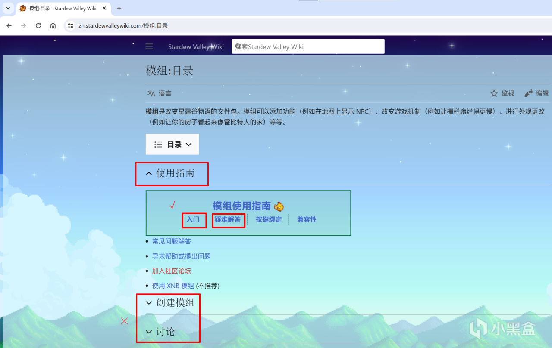Go back to previous page
Screen dimensions: 552x348
pos(9,25)
